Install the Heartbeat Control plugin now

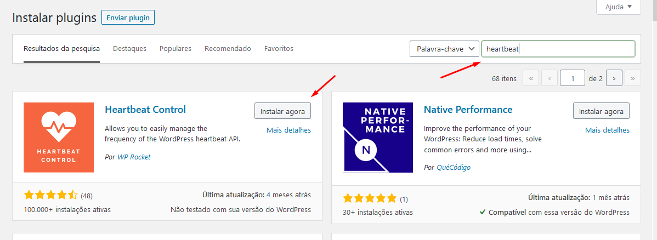coord(283,111)
